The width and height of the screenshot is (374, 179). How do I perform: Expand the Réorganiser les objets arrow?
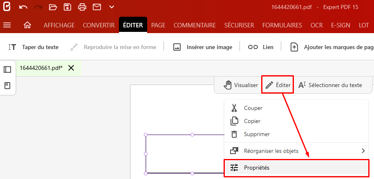click(x=363, y=151)
